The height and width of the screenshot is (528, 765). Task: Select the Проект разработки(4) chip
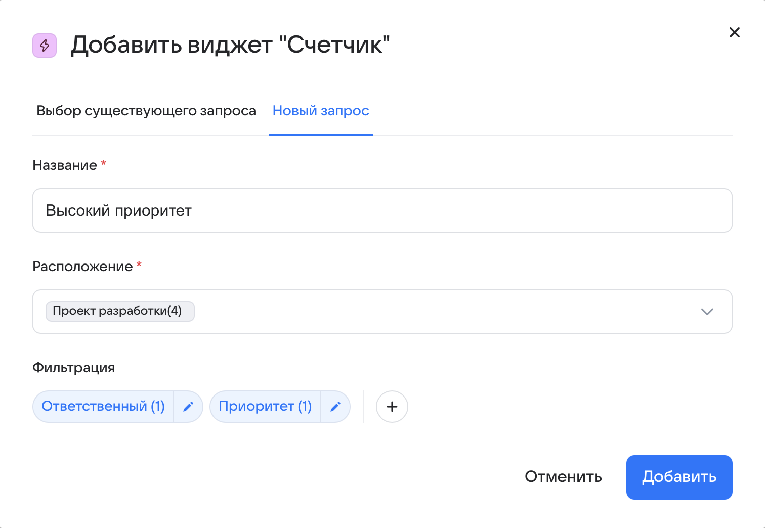point(120,311)
